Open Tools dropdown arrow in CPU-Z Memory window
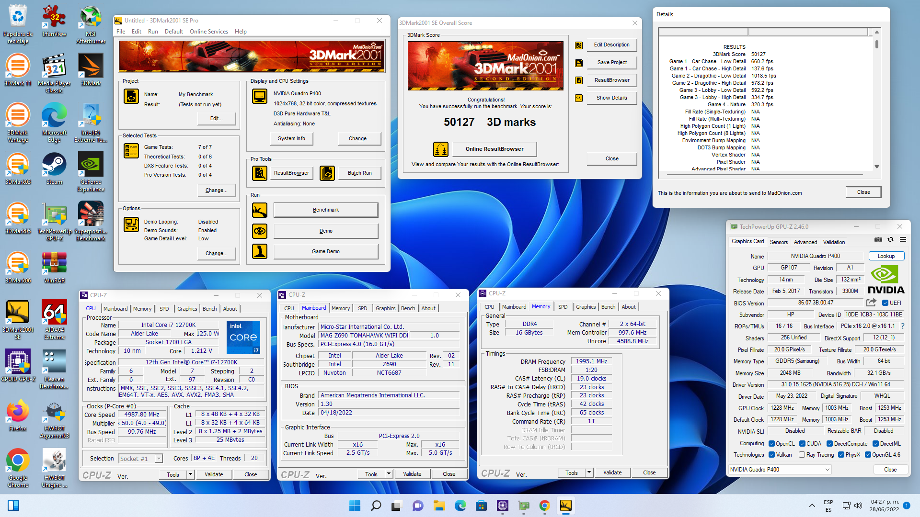Screen dimensions: 920x517 click(589, 472)
